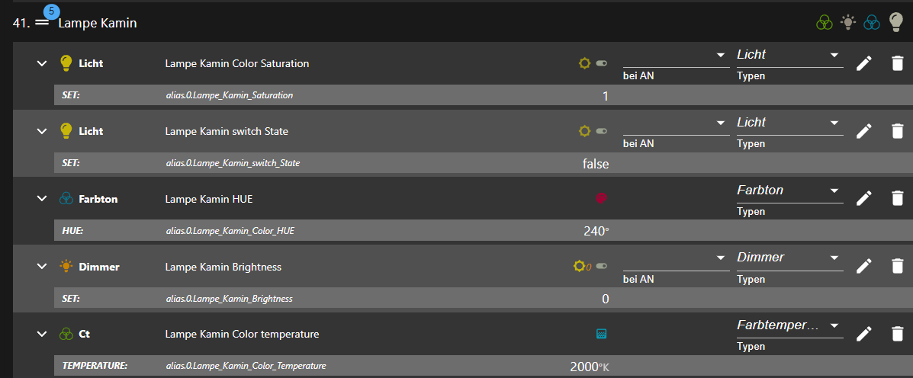Delete the Lampe Kamin switch State entry
This screenshot has height=378, width=913.
pos(897,131)
